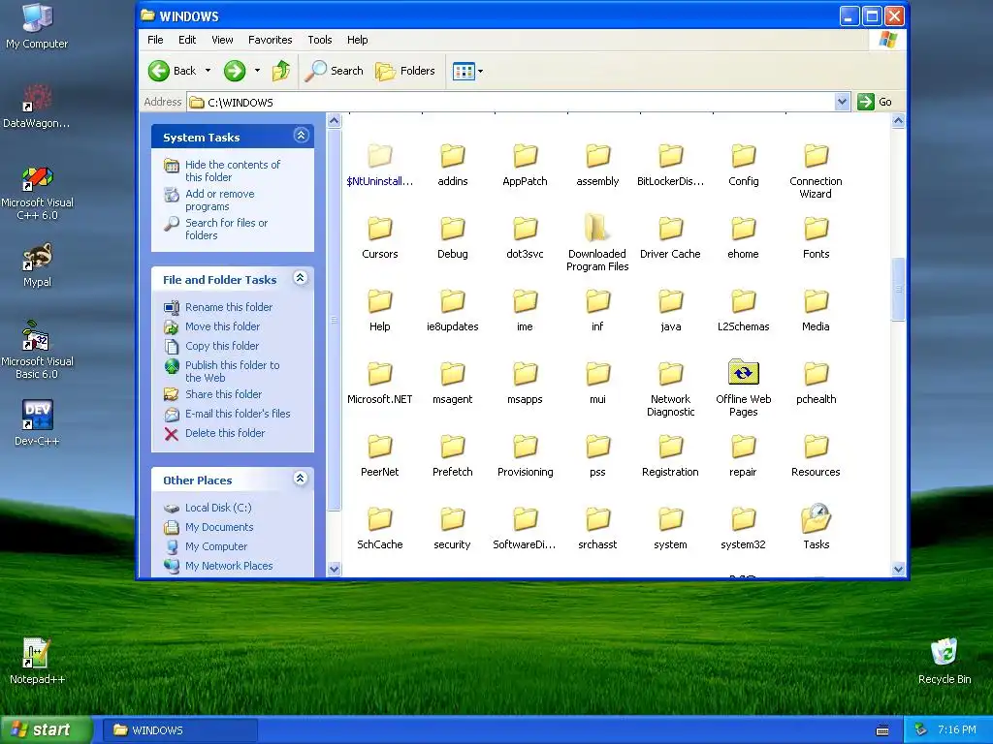Collapse the Other Places panel
The height and width of the screenshot is (744, 993).
pos(301,479)
